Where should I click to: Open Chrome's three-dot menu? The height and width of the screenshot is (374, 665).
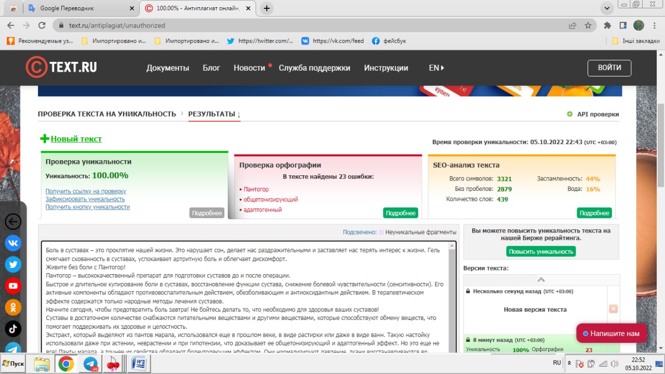point(655,25)
